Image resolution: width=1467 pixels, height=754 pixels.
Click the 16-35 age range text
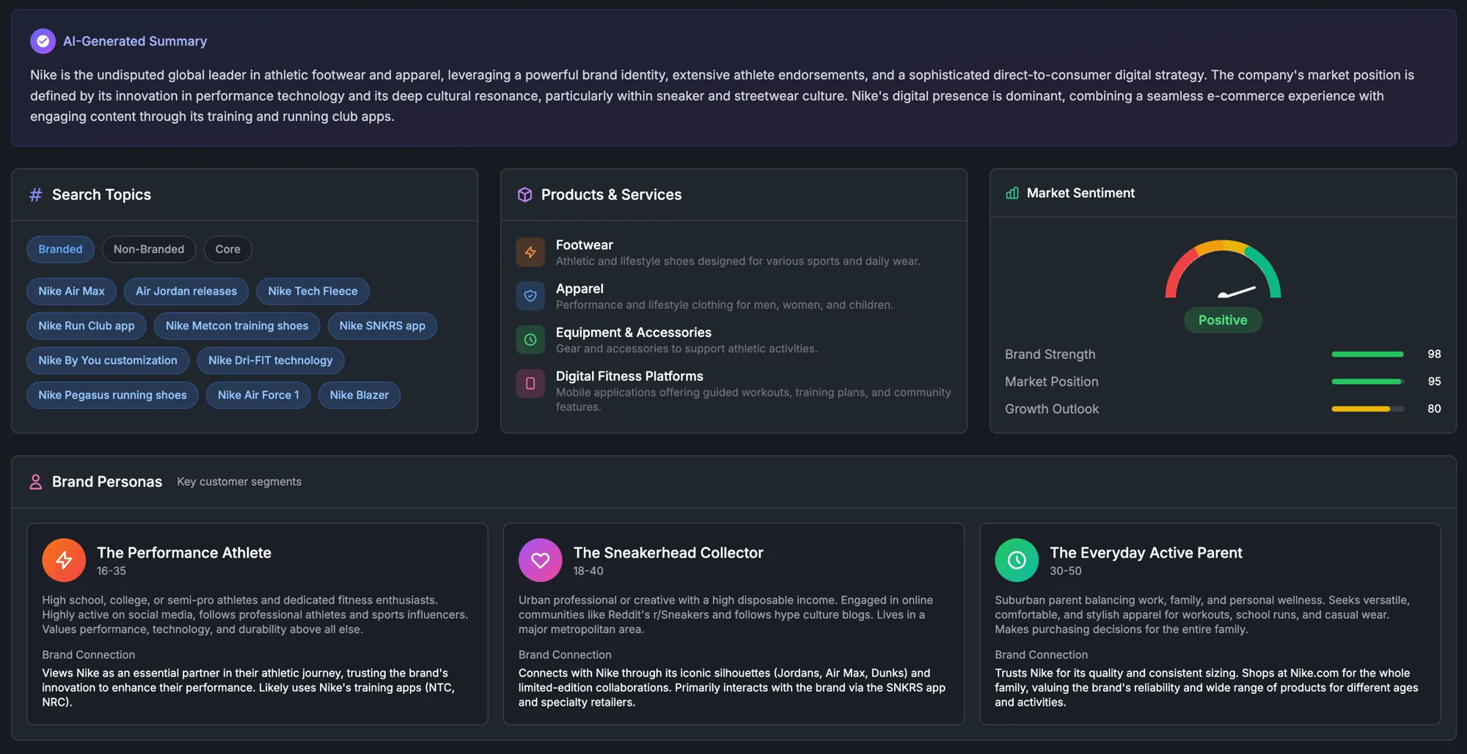[111, 571]
